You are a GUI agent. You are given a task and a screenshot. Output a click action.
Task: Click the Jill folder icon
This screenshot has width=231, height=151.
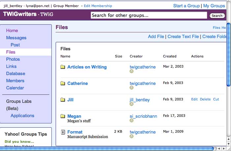(63, 100)
